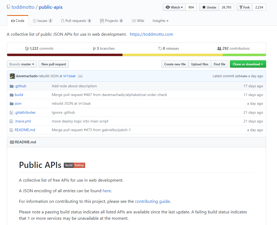Click the Issues tab exclamation icon
Image resolution: width=277 pixels, height=225 pixels.
(35, 21)
